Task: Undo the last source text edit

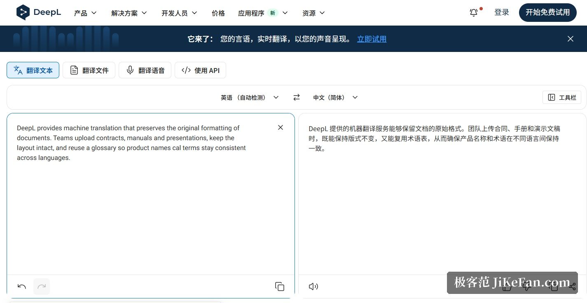Action: (22, 287)
